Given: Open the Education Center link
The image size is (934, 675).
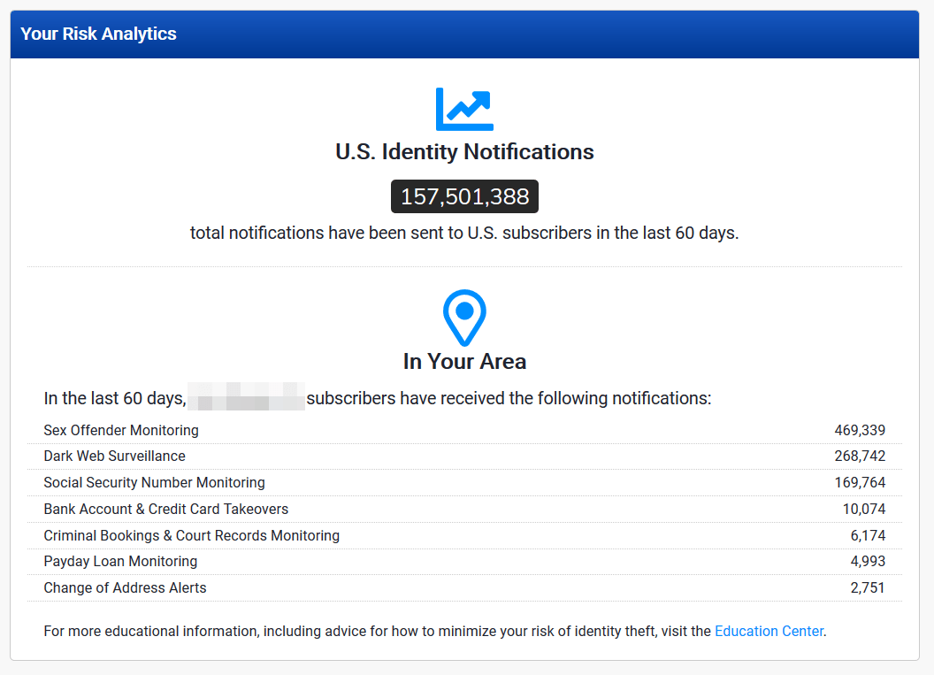Looking at the screenshot, I should point(769,631).
